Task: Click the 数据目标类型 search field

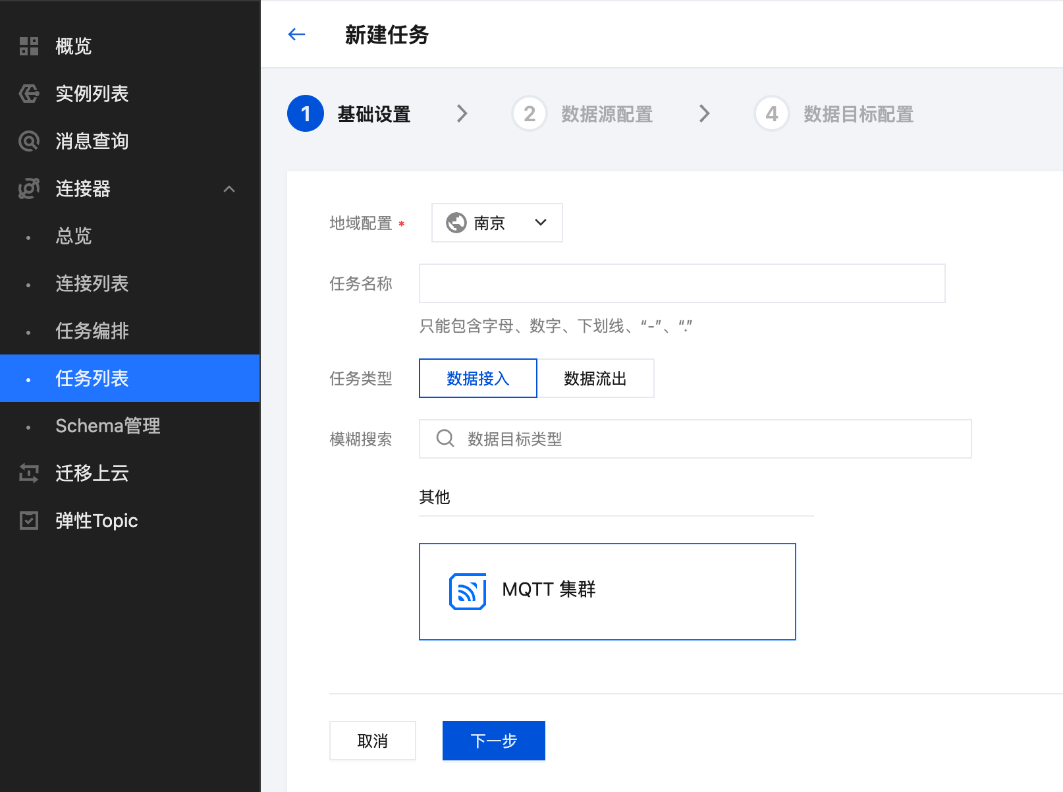Action: coord(695,439)
